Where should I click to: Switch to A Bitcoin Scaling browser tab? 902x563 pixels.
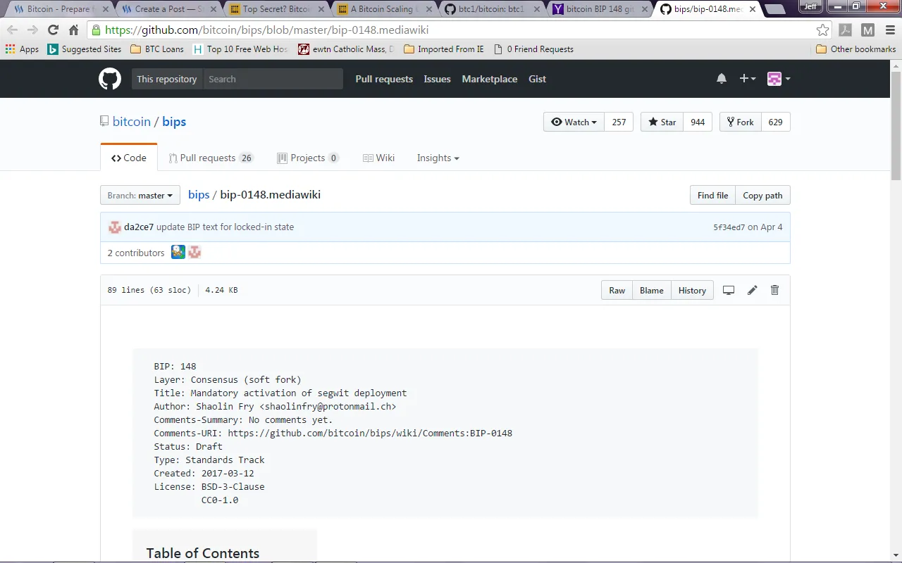point(384,9)
